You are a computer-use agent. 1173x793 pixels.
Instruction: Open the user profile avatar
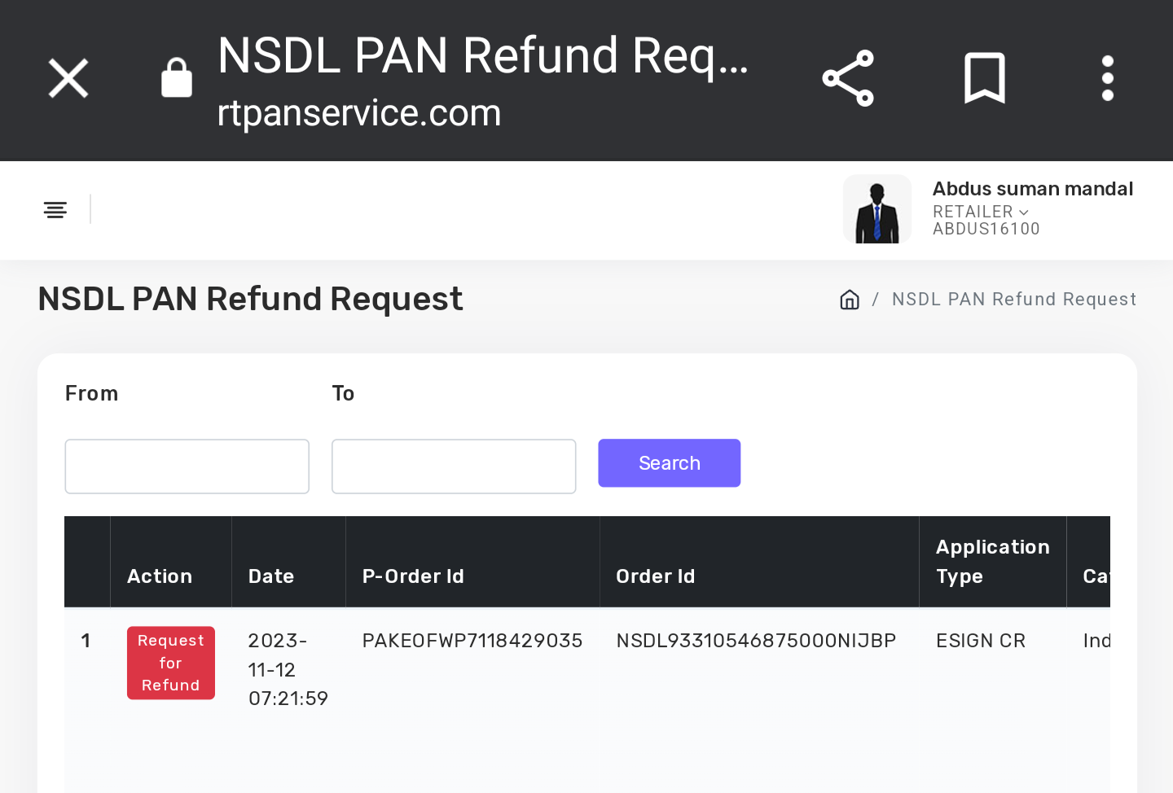[x=876, y=209]
